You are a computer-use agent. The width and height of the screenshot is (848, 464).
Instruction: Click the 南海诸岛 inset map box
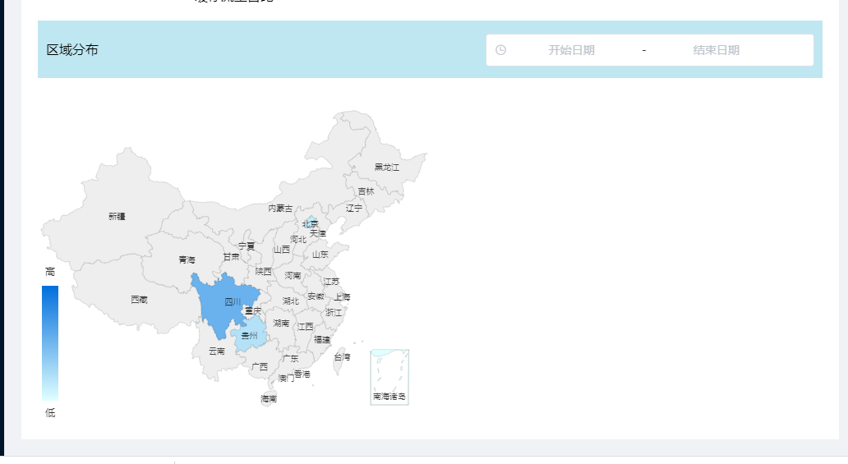coord(389,376)
